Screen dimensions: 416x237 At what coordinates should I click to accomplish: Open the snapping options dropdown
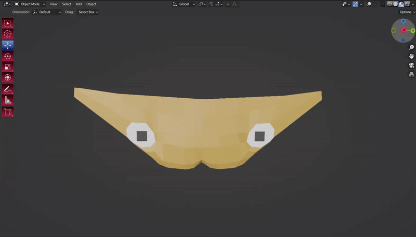(x=219, y=4)
